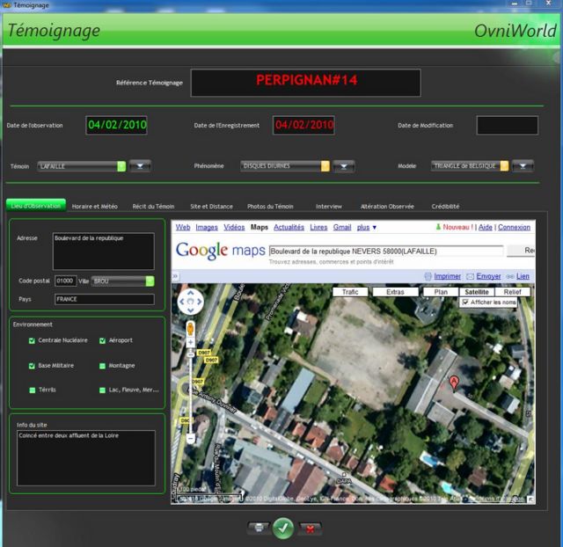Screen dimensions: 563x547
Task: Open the Témoin dropdown arrow button
Action: [x=140, y=166]
